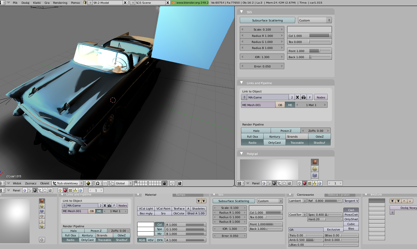Toggle Radio in right Render Pipeline
This screenshot has height=249, width=417.
(252, 143)
